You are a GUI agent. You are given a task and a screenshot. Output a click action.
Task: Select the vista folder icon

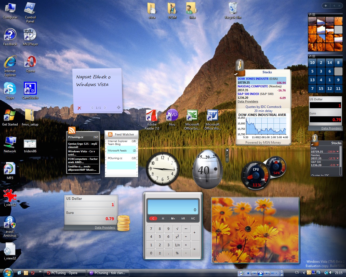[152, 11]
